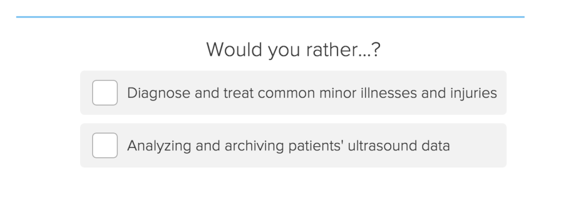586x216 pixels.
Task: Click "rather...?" in the question title
Action: click(x=343, y=49)
